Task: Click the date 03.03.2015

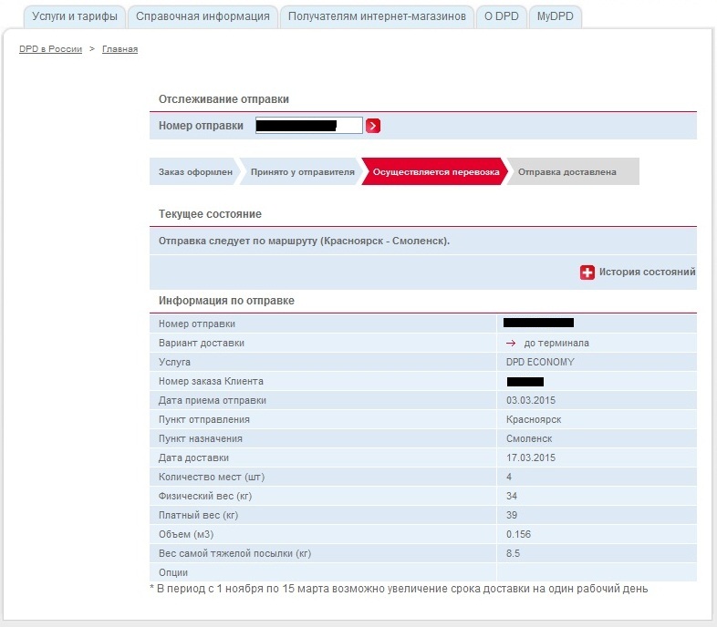Action: [x=530, y=400]
